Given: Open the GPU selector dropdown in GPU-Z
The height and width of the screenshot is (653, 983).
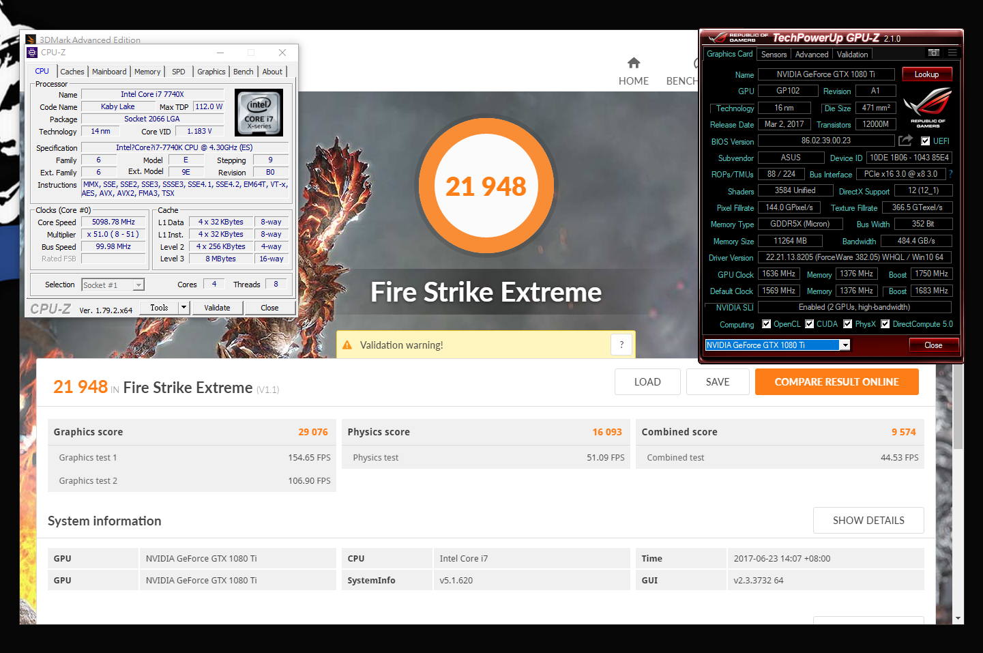Looking at the screenshot, I should point(845,345).
